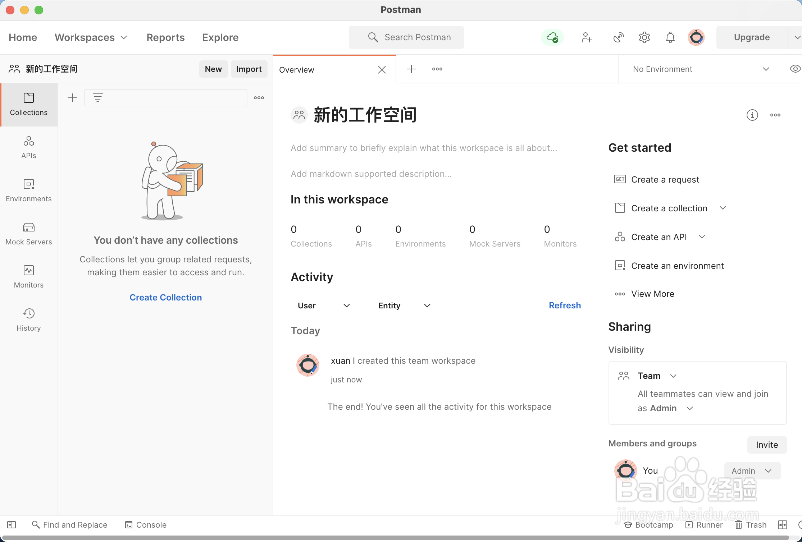This screenshot has height=542, width=802.
Task: Click the Search Postman field
Action: click(406, 37)
